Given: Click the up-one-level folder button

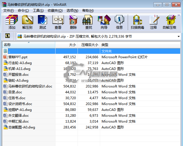Looking at the screenshot, I should point(8,36).
